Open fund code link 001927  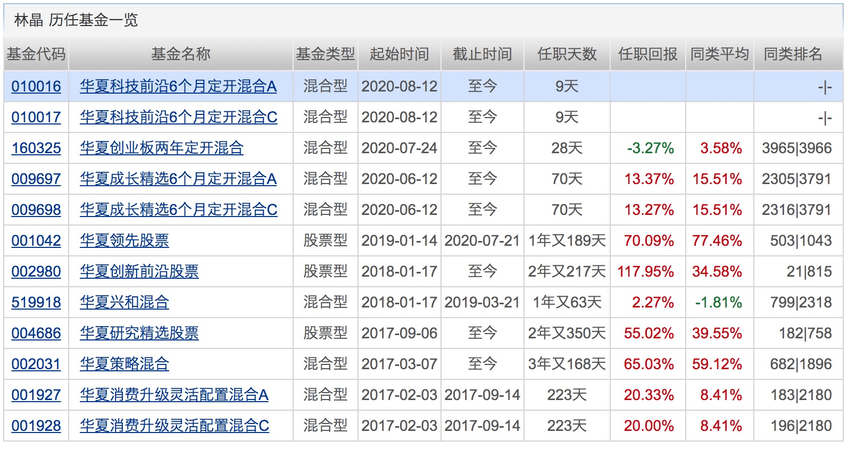tap(36, 395)
